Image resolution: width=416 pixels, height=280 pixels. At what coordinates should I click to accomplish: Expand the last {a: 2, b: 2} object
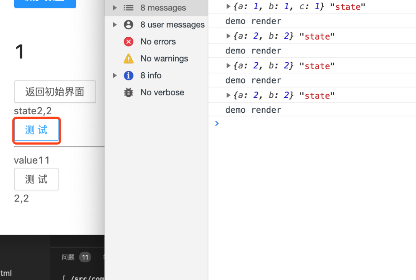[x=228, y=95]
